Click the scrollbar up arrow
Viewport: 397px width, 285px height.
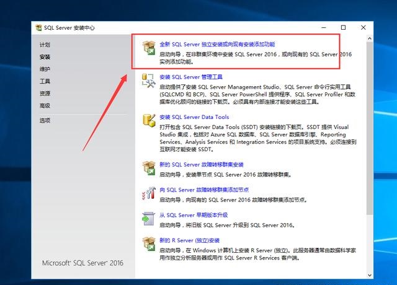point(370,38)
